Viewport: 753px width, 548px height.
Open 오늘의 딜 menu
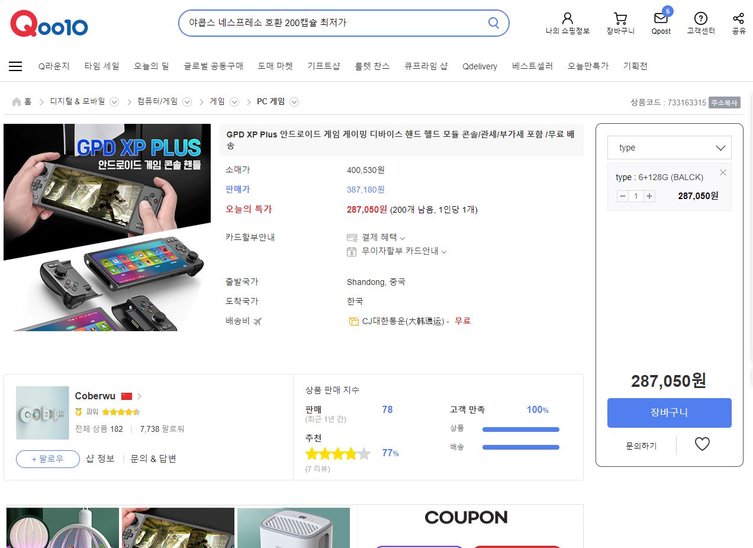click(x=152, y=66)
